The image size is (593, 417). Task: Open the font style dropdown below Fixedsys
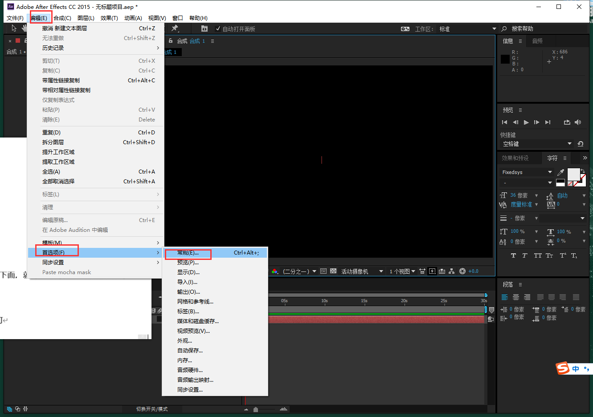point(526,183)
